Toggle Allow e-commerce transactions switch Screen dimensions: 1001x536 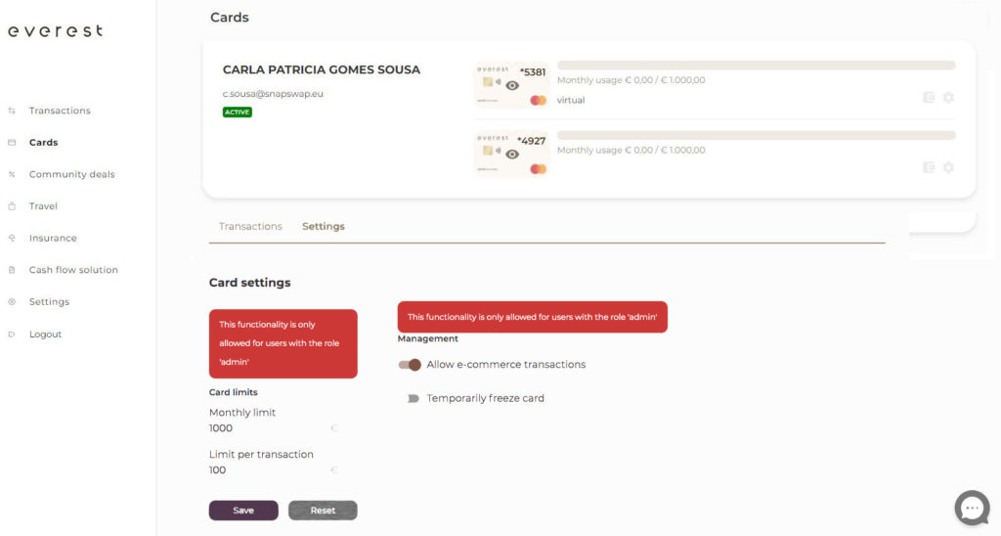[x=410, y=365]
